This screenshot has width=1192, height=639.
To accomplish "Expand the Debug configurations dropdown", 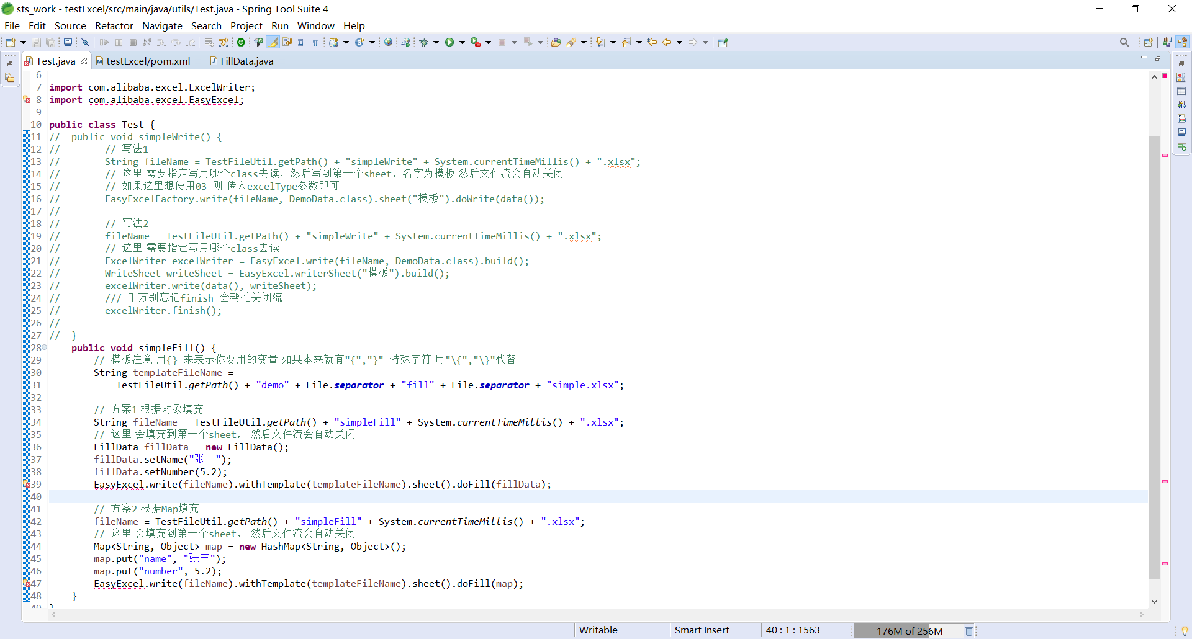I will [x=436, y=42].
